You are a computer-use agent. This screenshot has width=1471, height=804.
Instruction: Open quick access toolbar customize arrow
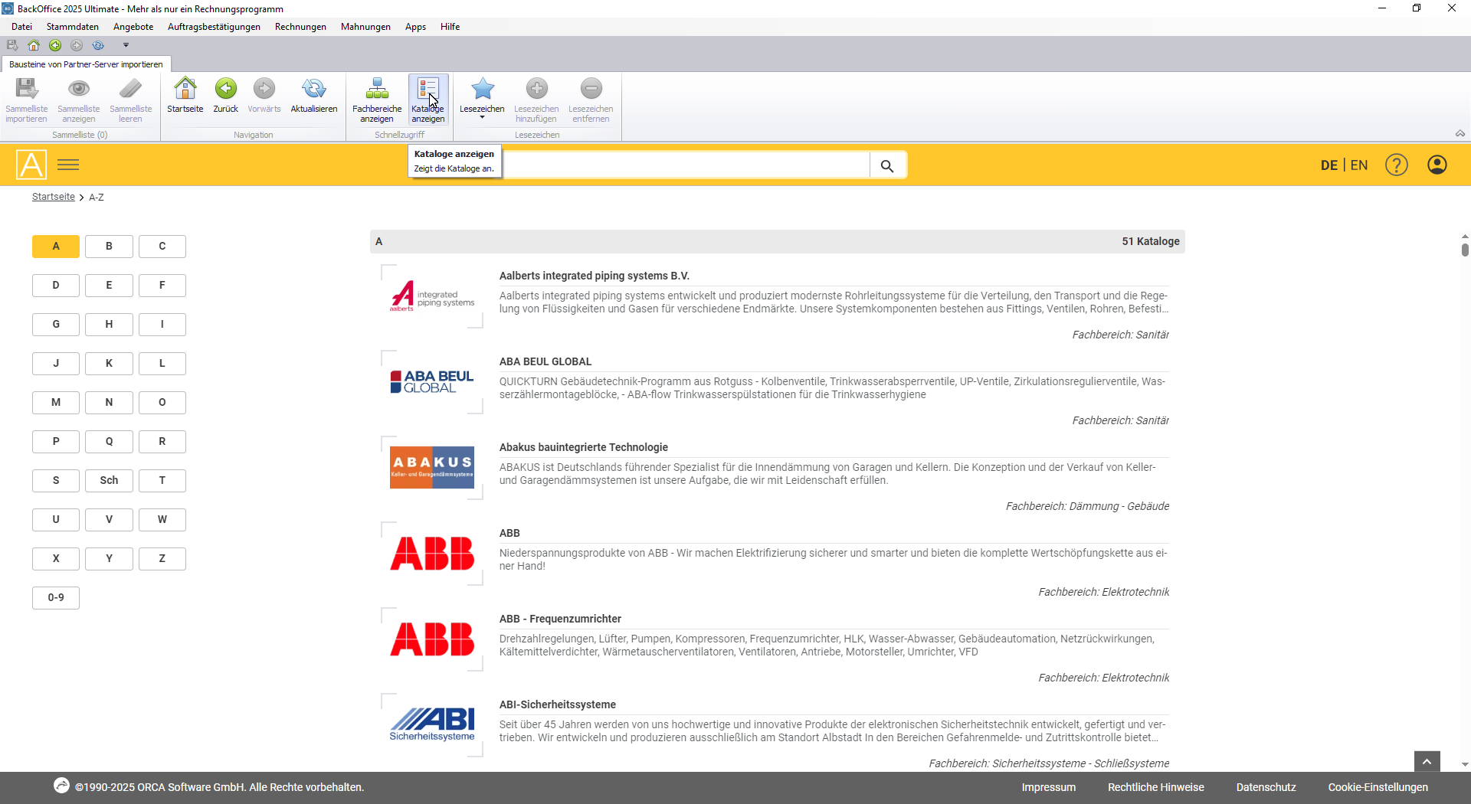coord(126,45)
